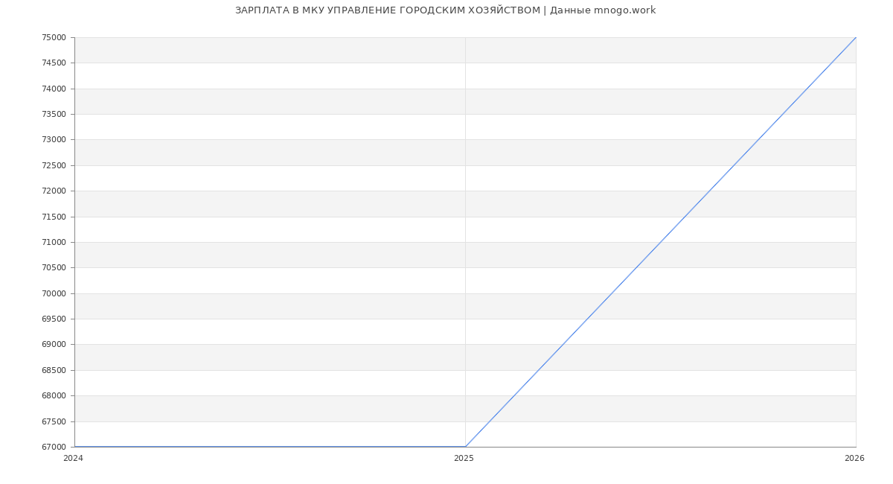Click the chart title mentioning mnogo.work
Screen dimensions: 893x484
click(445, 10)
